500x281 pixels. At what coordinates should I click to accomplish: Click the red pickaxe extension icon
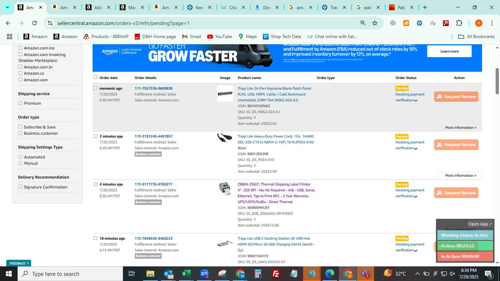pyautogui.click(x=446, y=23)
